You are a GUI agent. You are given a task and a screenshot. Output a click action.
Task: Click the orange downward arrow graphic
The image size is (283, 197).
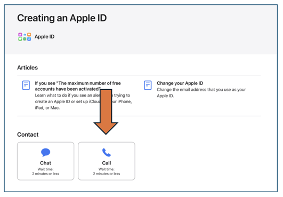tap(106, 112)
